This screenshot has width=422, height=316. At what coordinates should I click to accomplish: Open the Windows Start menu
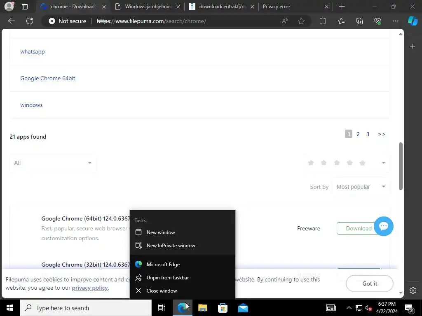pyautogui.click(x=10, y=308)
